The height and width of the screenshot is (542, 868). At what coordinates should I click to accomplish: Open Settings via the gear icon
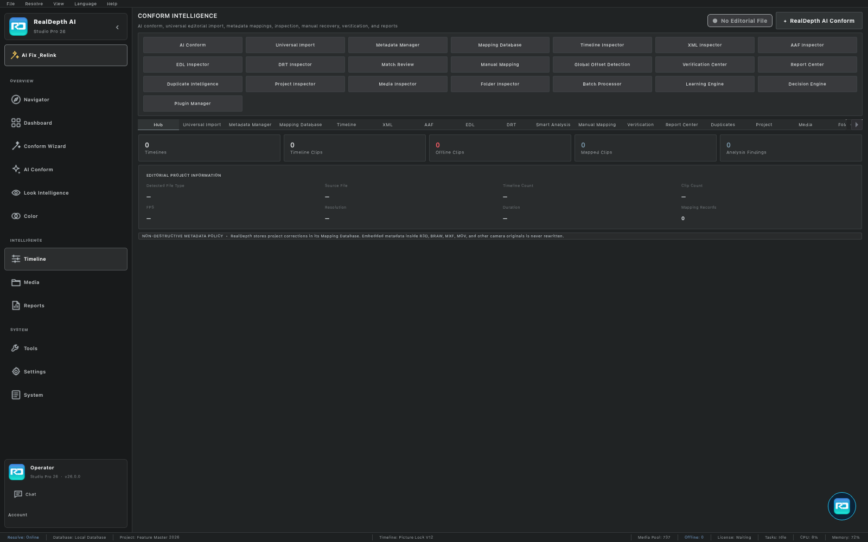coord(16,372)
